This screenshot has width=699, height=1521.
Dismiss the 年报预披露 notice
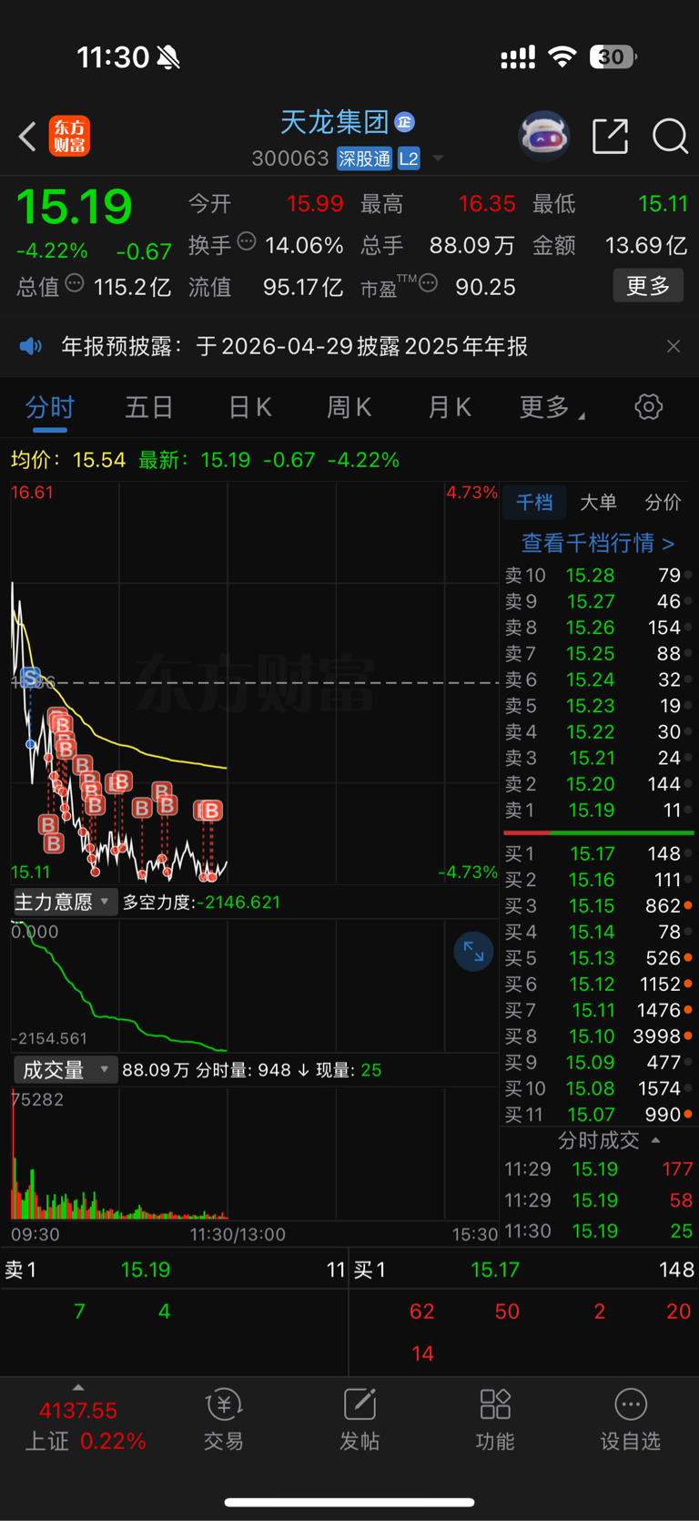[x=673, y=346]
